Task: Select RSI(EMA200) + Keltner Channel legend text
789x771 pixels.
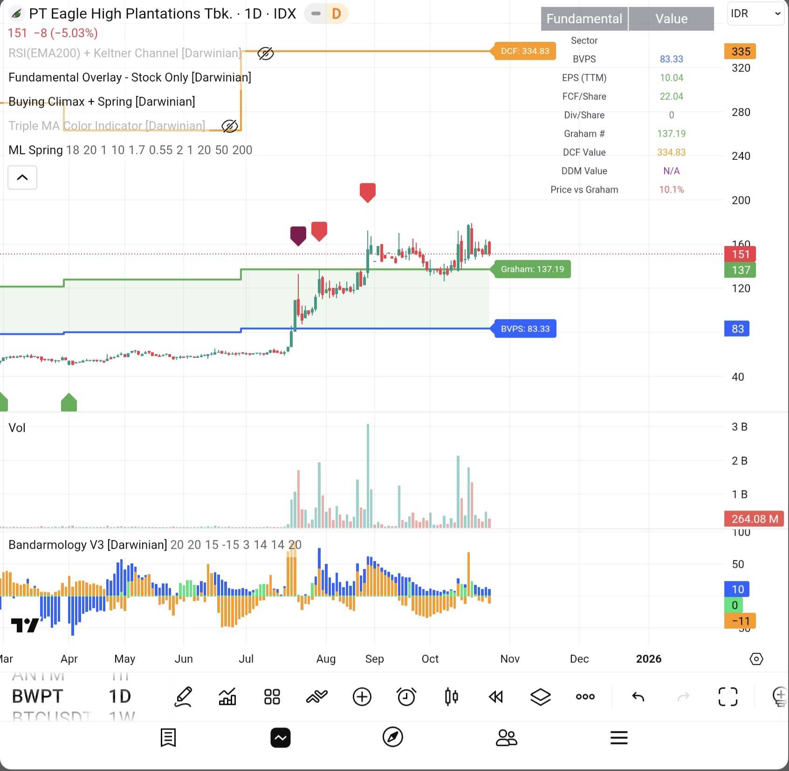Action: pyautogui.click(x=125, y=53)
